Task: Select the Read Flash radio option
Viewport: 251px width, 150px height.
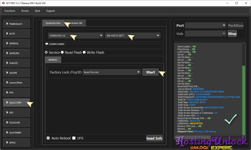Action: [62, 53]
